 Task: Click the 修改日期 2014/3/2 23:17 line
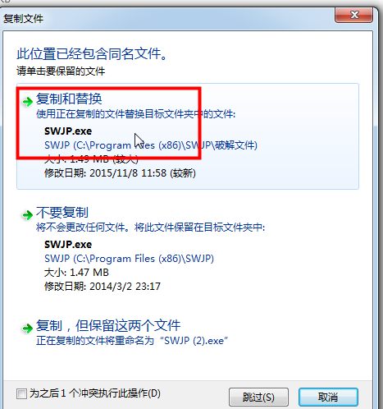[x=103, y=287]
